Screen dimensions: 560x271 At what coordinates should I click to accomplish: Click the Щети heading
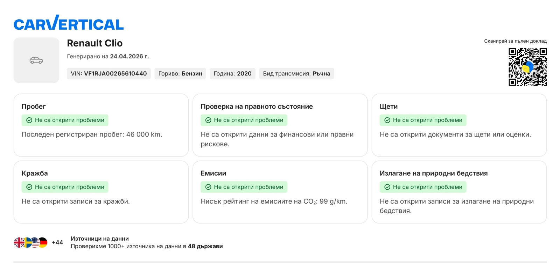coord(388,107)
